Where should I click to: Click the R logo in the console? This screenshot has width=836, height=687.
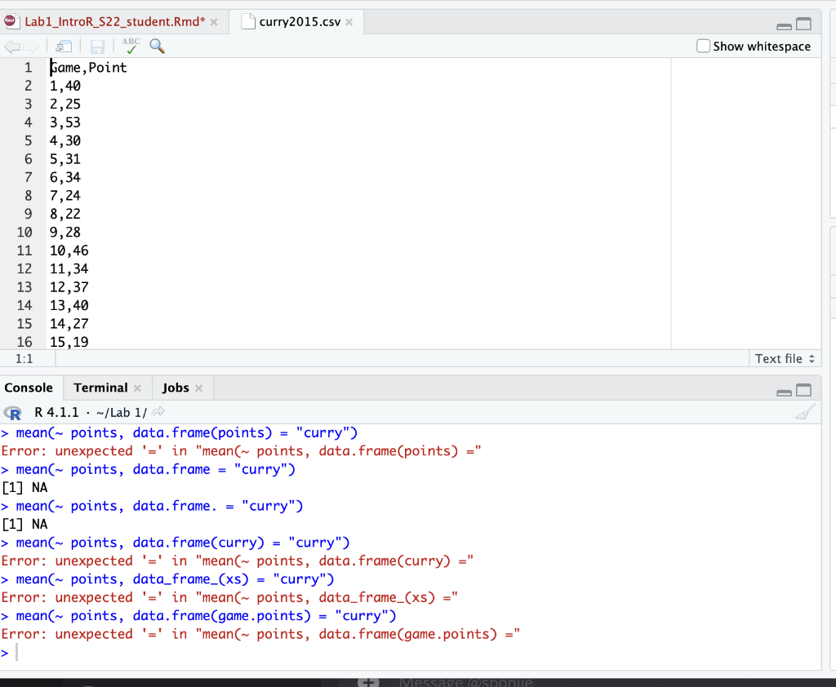point(12,413)
